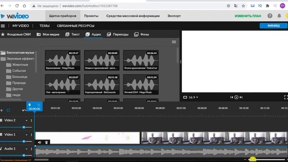
Task: Delete the selected clip with trash icon
Action: click(x=46, y=142)
